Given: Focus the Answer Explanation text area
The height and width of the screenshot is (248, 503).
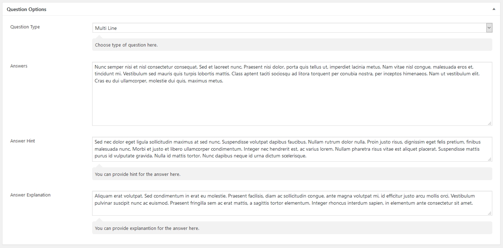Looking at the screenshot, I should click(x=292, y=210).
